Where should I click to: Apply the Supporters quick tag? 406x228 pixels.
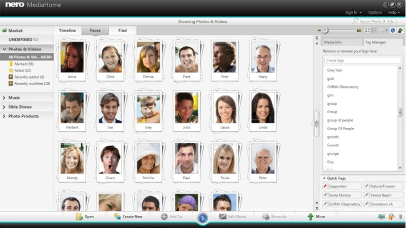tap(345, 186)
